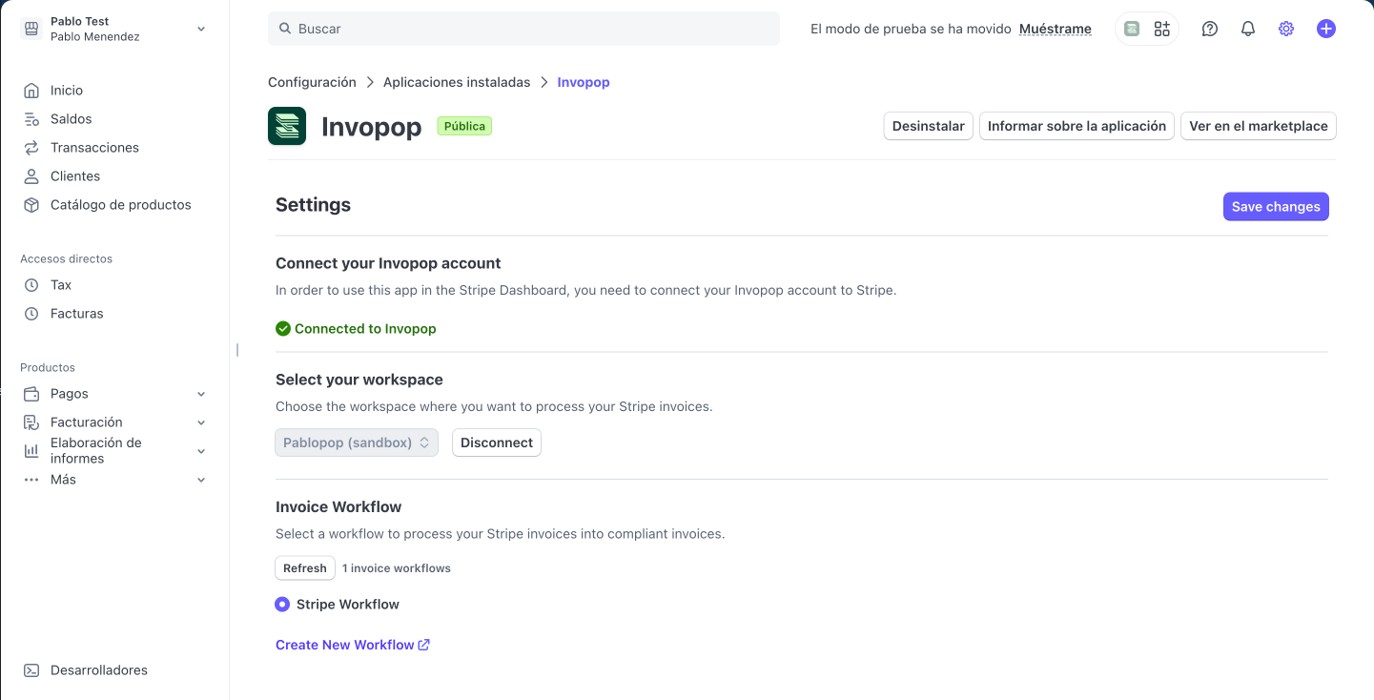This screenshot has height=700, width=1374.
Task: Click the Facturas shortcut clock icon
Action: tap(31, 314)
